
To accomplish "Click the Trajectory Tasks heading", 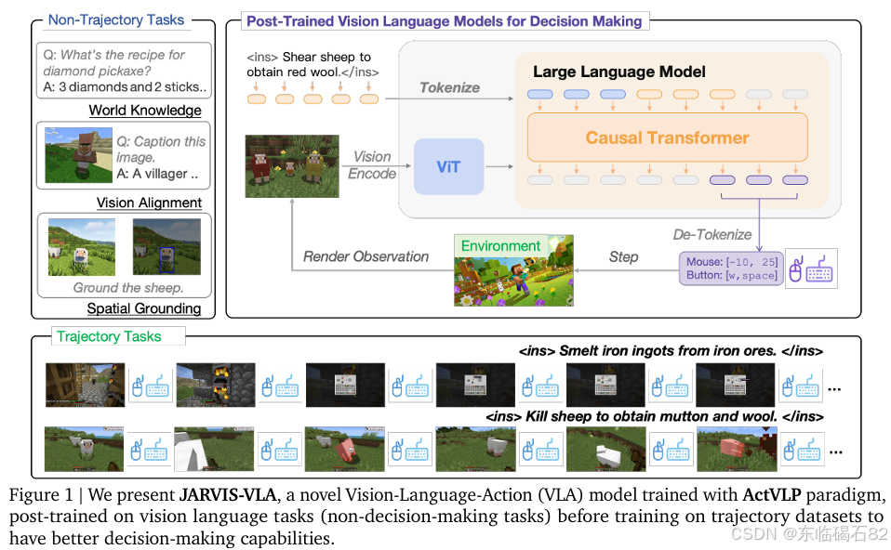I will tap(109, 336).
